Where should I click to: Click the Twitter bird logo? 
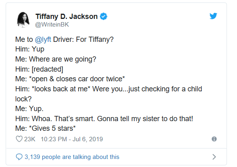[213, 16]
